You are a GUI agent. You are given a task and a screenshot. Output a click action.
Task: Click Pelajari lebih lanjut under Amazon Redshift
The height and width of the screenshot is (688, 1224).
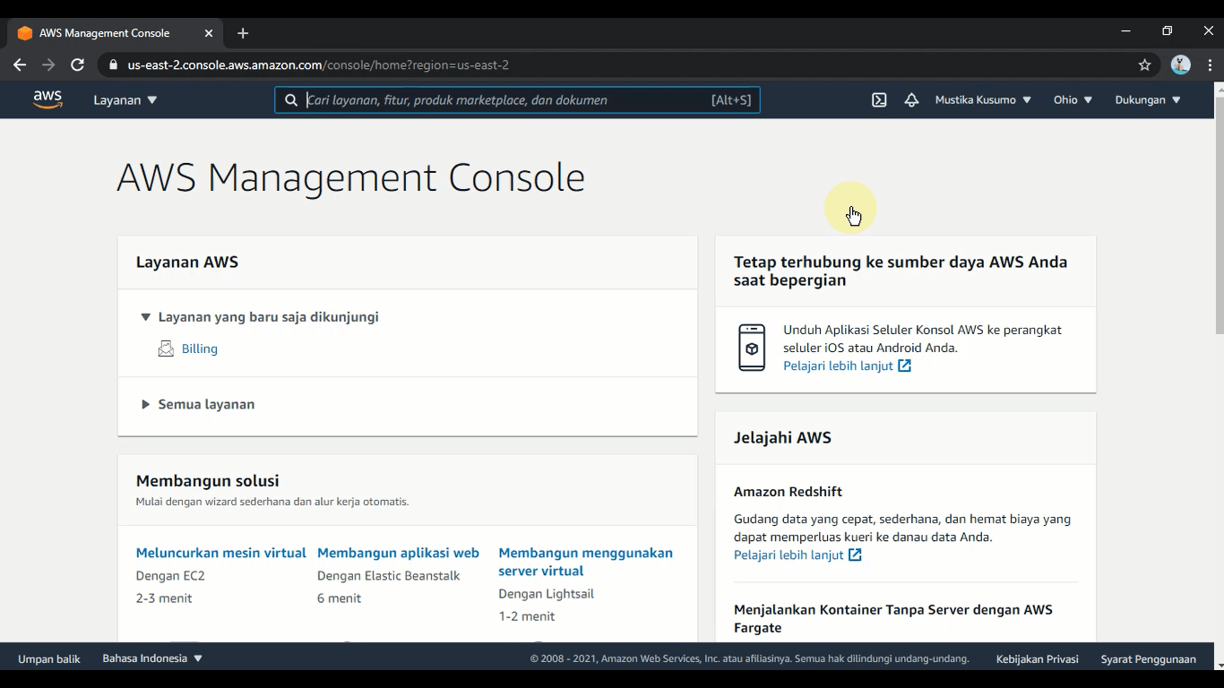(x=789, y=555)
